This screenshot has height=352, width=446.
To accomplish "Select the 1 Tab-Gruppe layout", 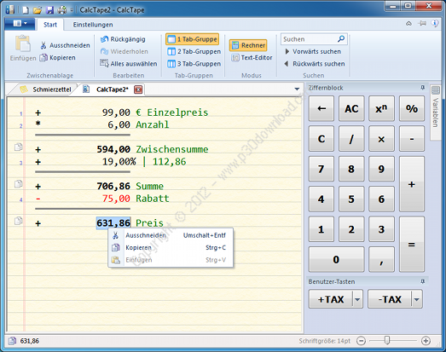I will 193,39.
